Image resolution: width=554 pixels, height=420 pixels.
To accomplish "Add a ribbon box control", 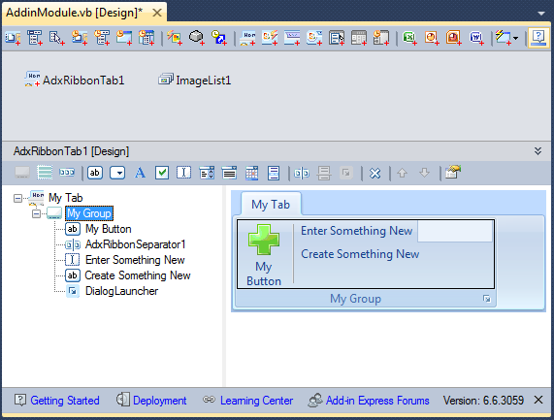I will (45, 173).
